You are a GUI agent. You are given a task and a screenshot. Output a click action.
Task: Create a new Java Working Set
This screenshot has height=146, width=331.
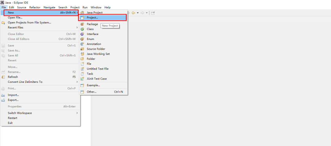point(103,54)
